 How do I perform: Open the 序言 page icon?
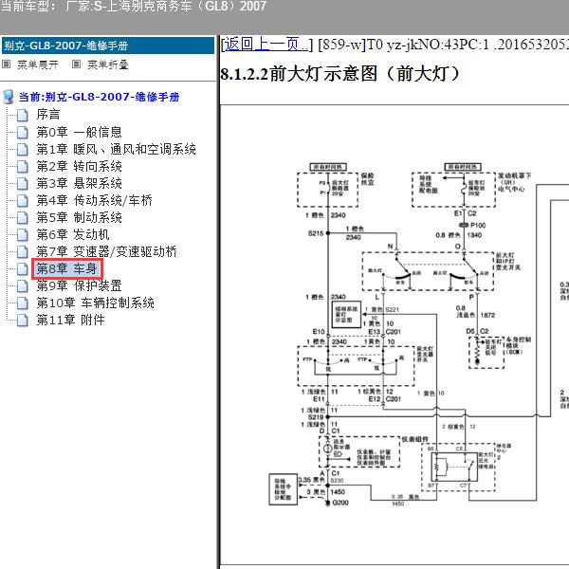[22, 115]
